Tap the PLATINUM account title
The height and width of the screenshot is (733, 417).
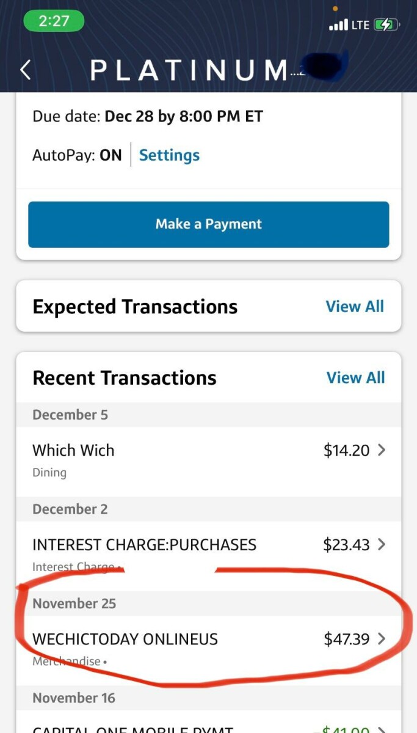pos(189,70)
